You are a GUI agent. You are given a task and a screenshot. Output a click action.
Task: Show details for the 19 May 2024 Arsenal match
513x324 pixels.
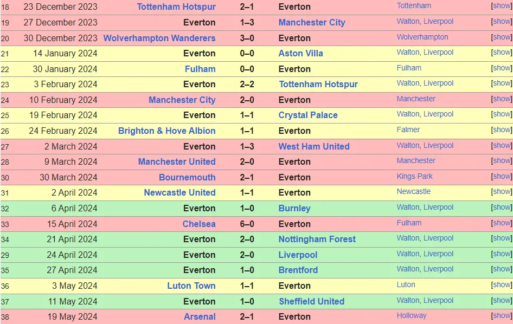pos(502,316)
